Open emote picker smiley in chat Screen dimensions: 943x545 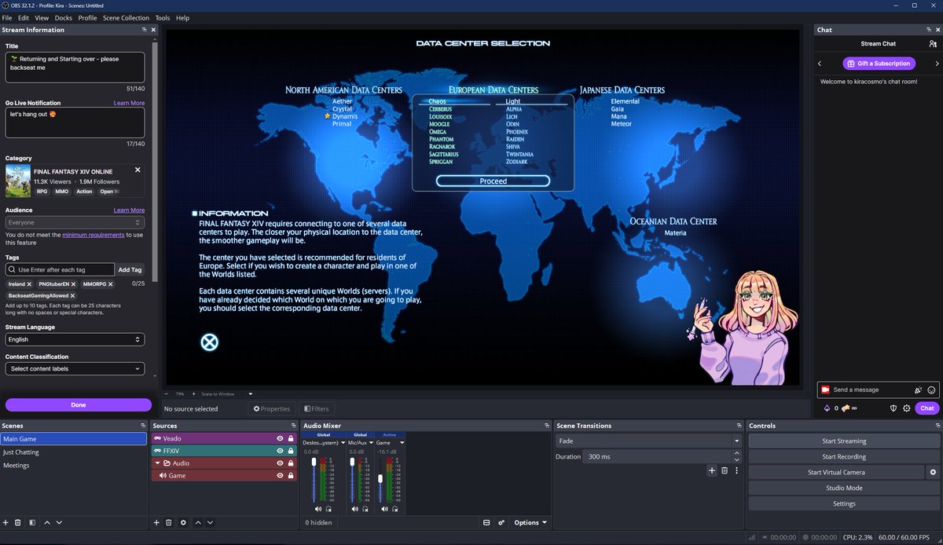coord(931,390)
